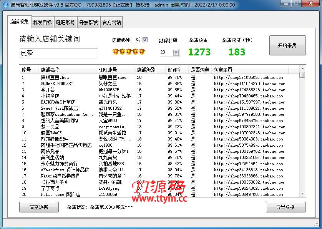Click the app icon in title bar
Image resolution: width=322 pixels, height=229 pixels.
pos(6,5)
